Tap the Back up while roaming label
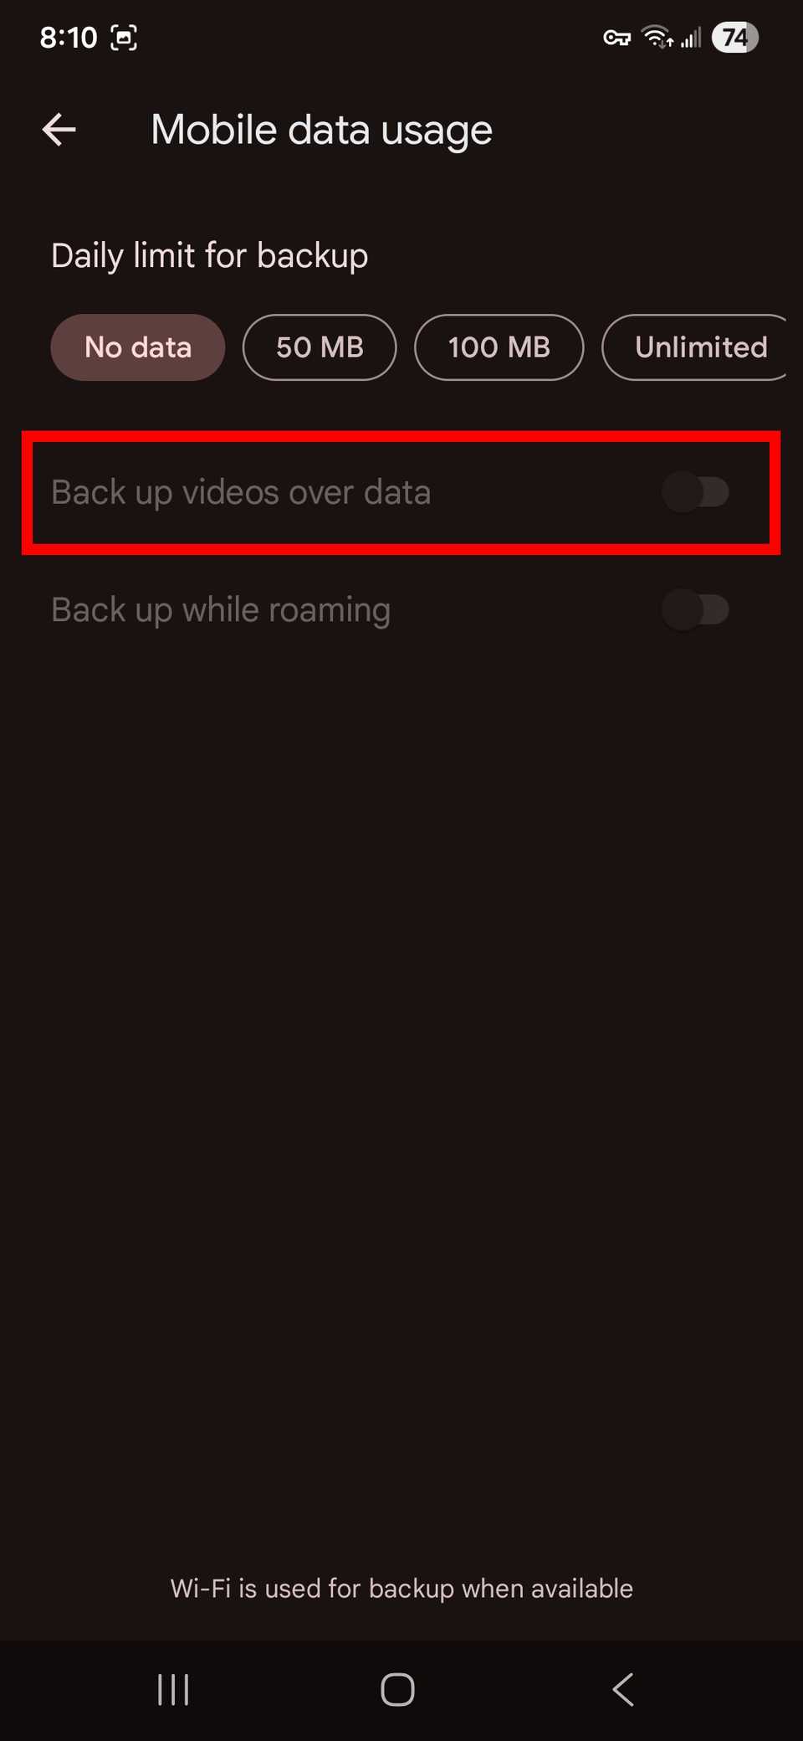 pyautogui.click(x=221, y=610)
